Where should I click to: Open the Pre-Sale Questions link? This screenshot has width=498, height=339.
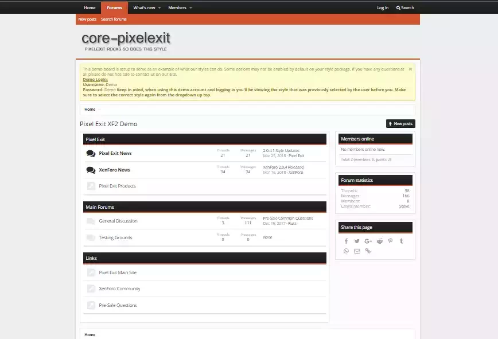pyautogui.click(x=118, y=305)
